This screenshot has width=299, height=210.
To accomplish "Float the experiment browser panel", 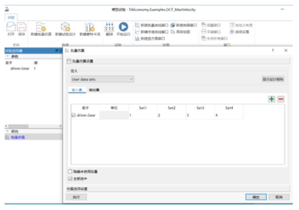I will [x=57, y=51].
